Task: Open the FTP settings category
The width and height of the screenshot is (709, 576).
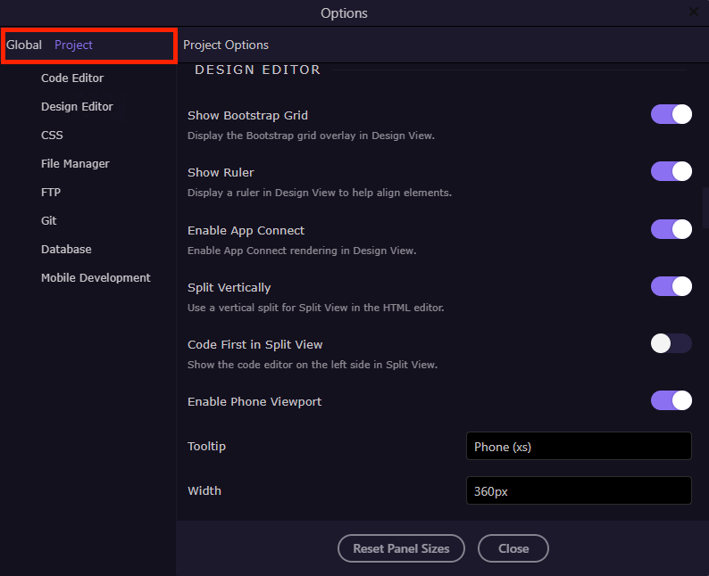Action: [x=51, y=193]
